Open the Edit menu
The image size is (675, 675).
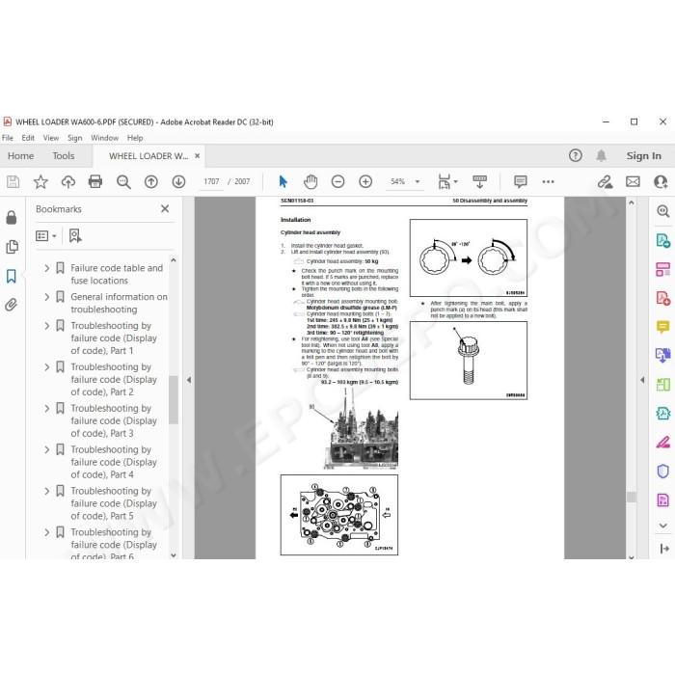(28, 138)
